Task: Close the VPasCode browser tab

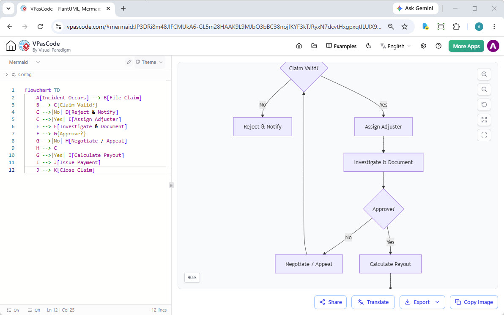Action: coord(108,9)
